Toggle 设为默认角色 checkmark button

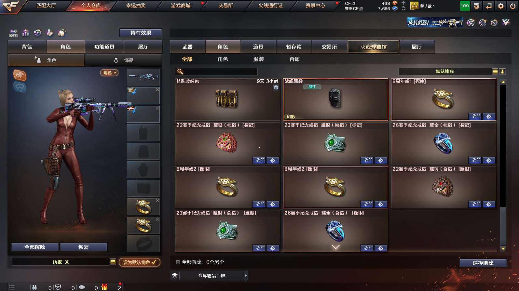tap(140, 262)
